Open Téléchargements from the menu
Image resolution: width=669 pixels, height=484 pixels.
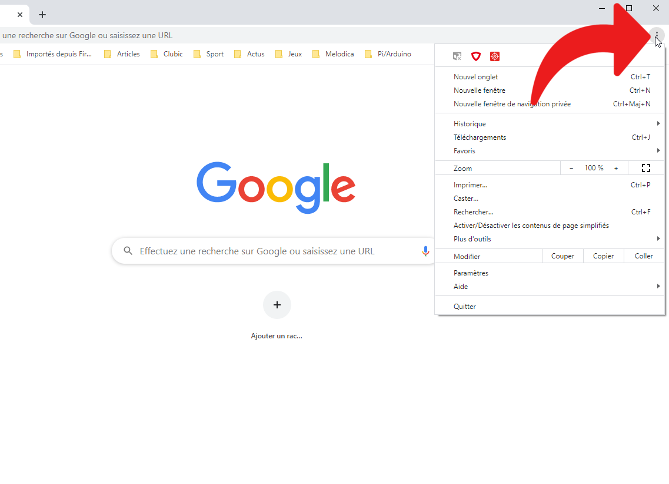550,137
